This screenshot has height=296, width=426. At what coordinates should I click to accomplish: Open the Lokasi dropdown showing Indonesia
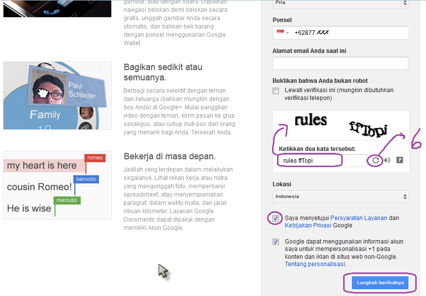pyautogui.click(x=341, y=197)
